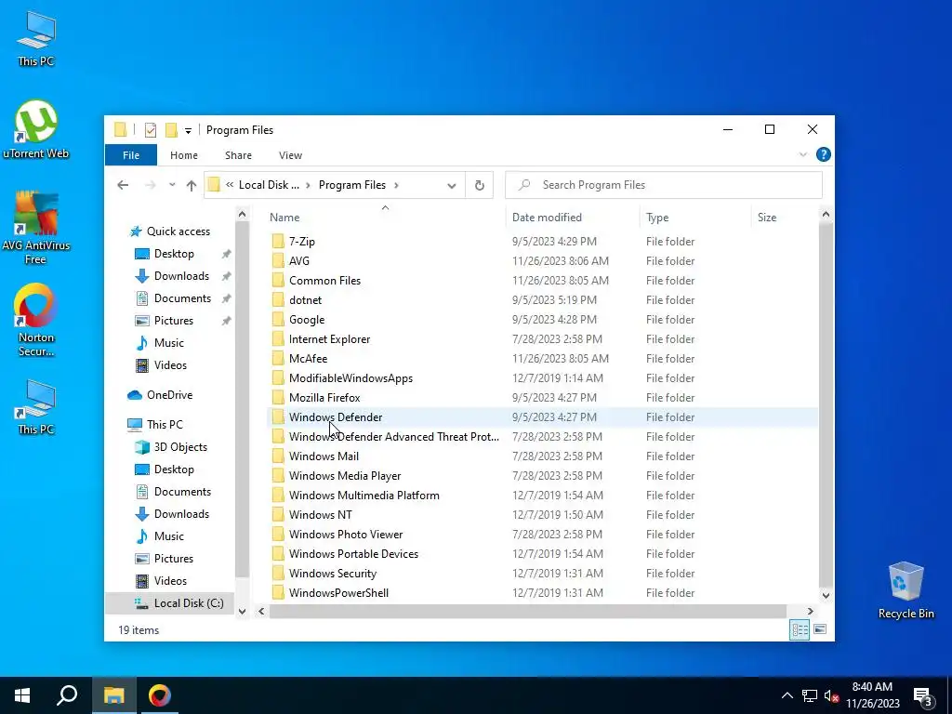The width and height of the screenshot is (952, 714).
Task: Click File Explorer taskbar icon
Action: (113, 695)
